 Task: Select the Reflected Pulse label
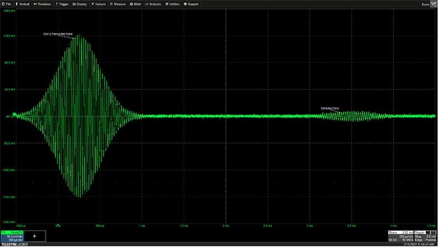point(330,108)
